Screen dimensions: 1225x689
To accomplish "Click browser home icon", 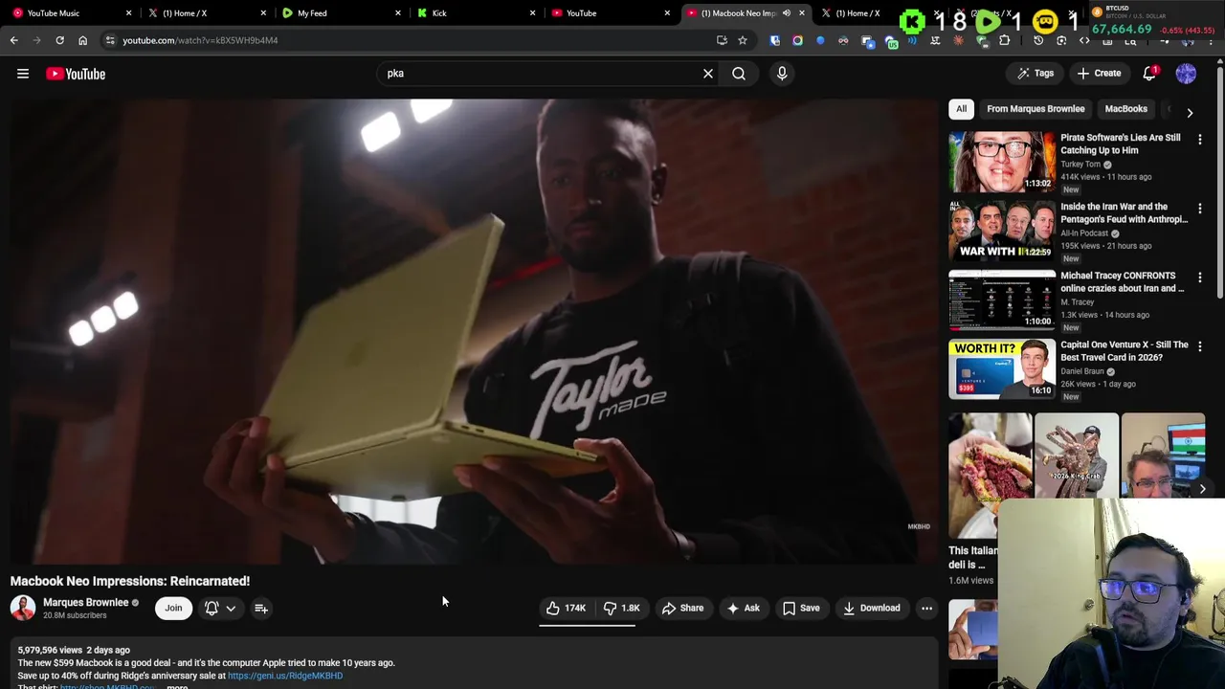I will tap(82, 40).
